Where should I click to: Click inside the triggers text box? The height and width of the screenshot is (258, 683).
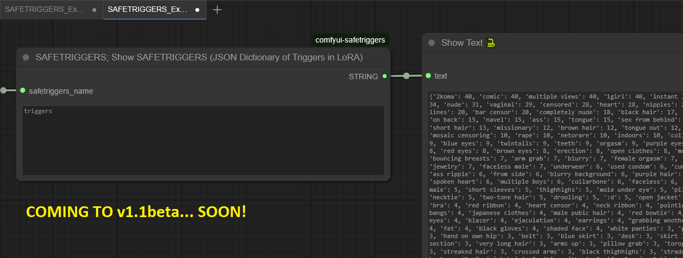[x=203, y=140]
